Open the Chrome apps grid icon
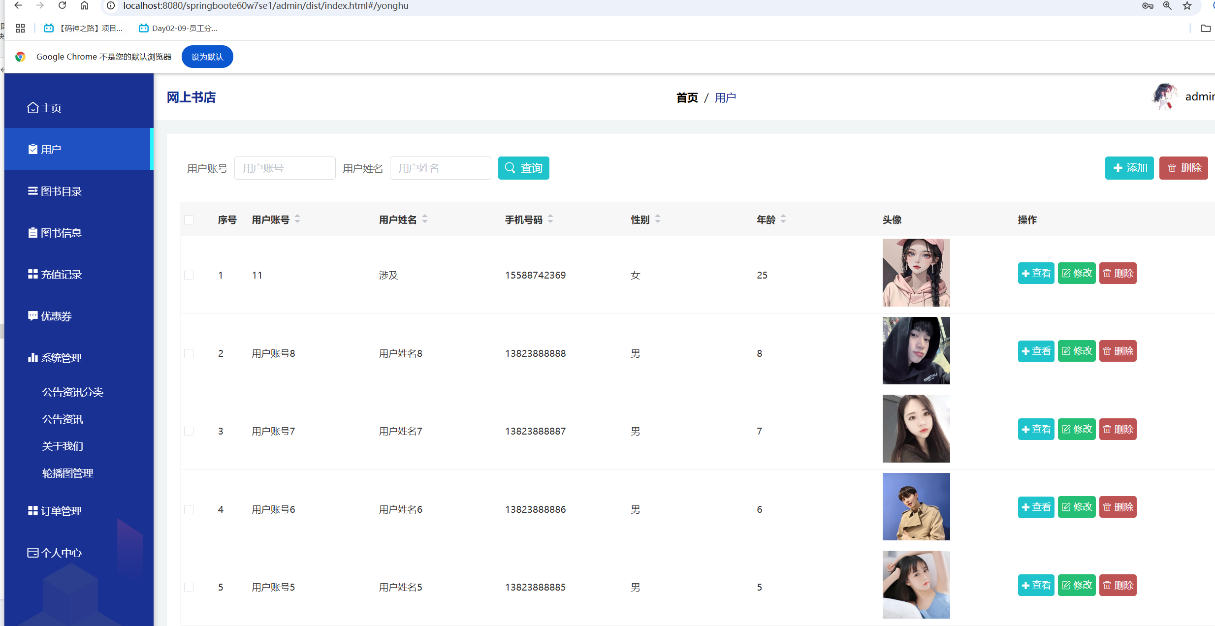 point(20,29)
